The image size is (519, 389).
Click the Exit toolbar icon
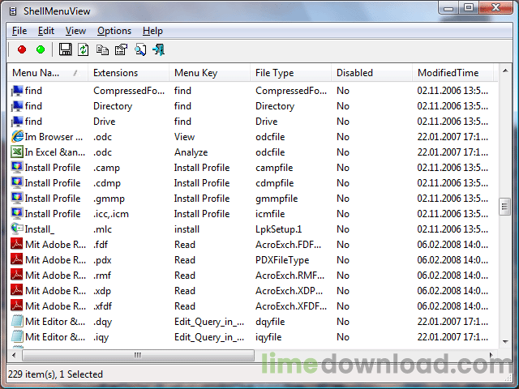click(x=159, y=49)
